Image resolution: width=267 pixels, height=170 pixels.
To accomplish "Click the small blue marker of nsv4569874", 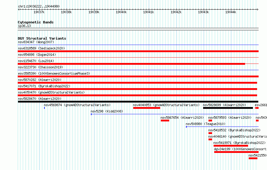I will click(44, 108).
